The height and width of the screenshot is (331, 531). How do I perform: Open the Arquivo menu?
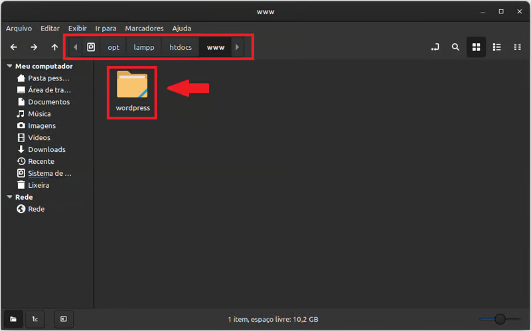click(19, 29)
